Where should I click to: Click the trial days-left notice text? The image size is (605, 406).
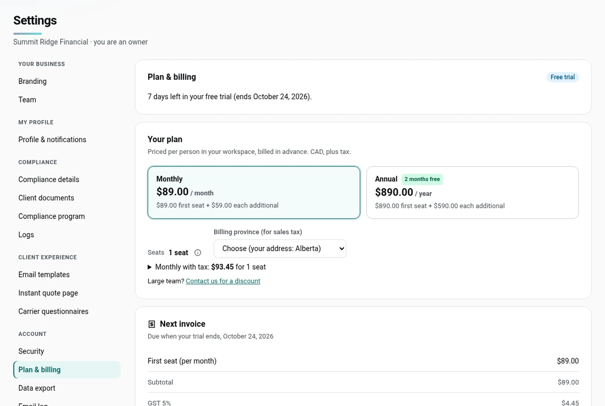click(230, 97)
